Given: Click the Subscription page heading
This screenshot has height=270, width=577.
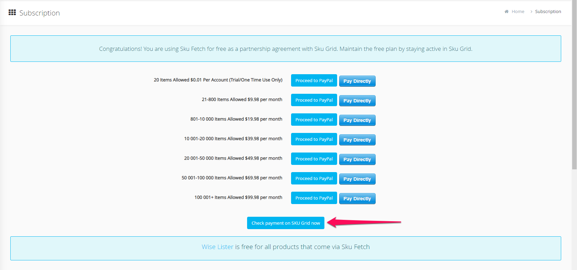Looking at the screenshot, I should [40, 13].
